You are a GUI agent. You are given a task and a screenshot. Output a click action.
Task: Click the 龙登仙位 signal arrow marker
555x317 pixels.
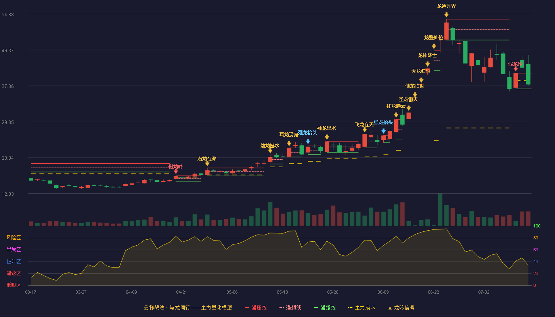(x=434, y=46)
